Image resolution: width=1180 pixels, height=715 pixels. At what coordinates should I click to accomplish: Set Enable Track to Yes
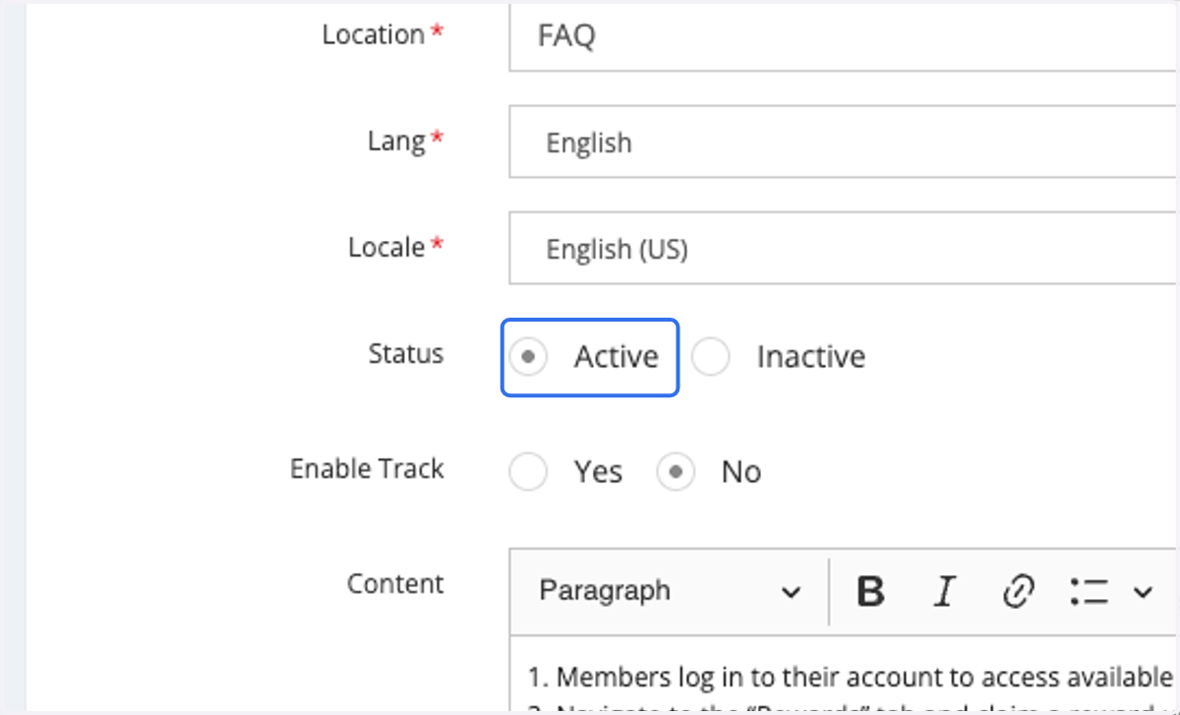click(528, 472)
